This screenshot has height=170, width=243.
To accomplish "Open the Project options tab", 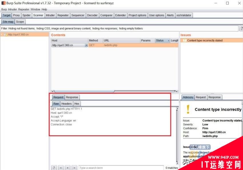I will (137, 15).
